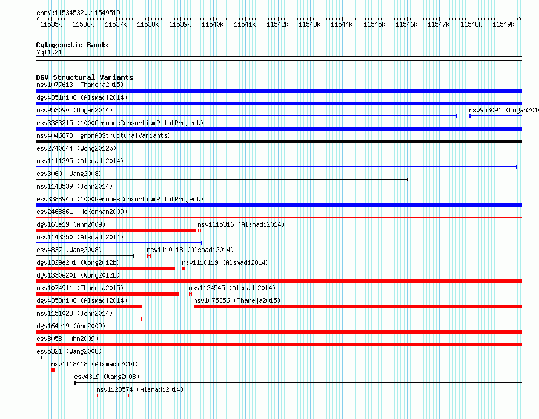This screenshot has height=419, width=539.
Task: Open the dgv1330e201 (Wong2012b) variant label
Action: coord(78,275)
